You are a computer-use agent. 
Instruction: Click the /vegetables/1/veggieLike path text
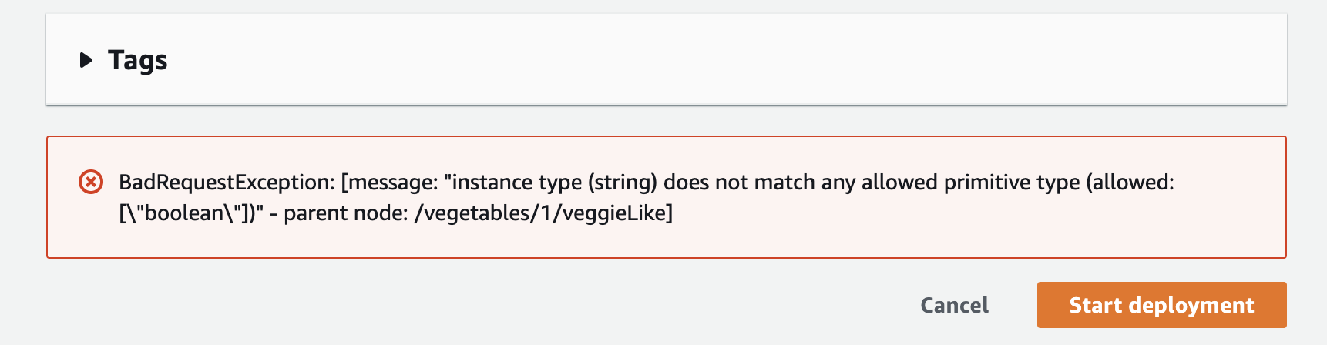[543, 213]
